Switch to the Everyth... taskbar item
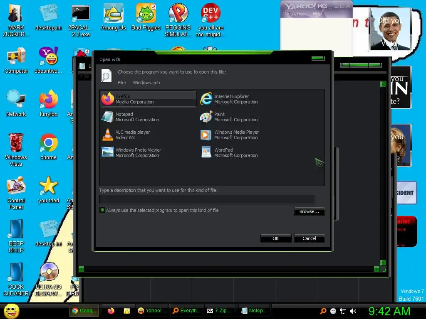The height and width of the screenshot is (319, 426). 187,311
